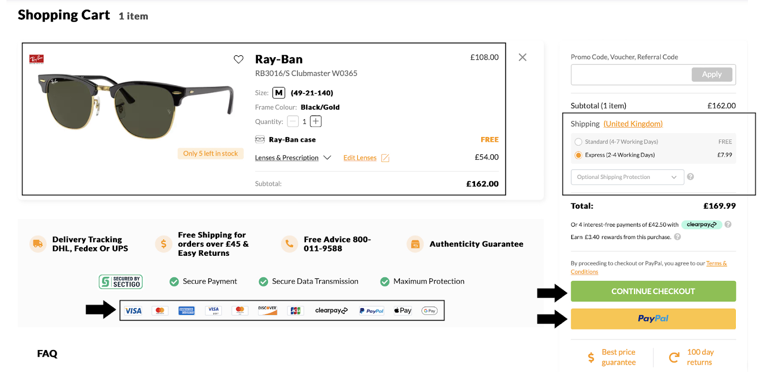This screenshot has width=770, height=375.
Task: Open rewards info help icon
Action: tap(677, 237)
